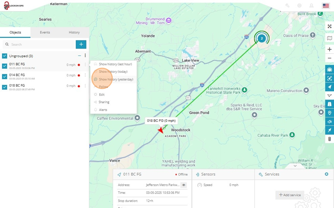Open the user account icon
334x208 pixels.
click(312, 6)
